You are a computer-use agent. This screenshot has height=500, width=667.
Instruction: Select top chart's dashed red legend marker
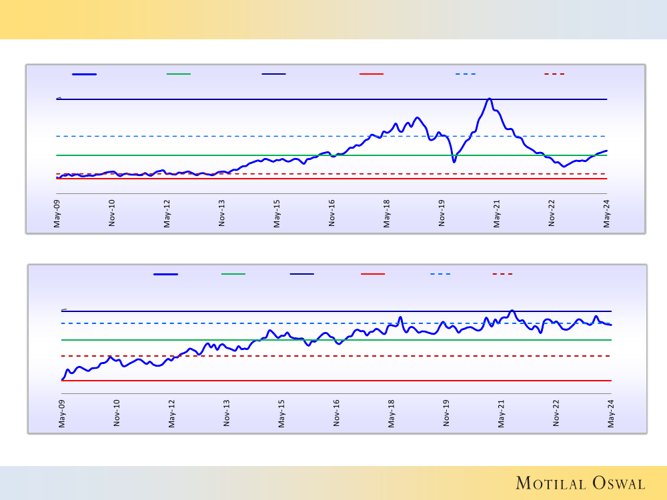(554, 74)
